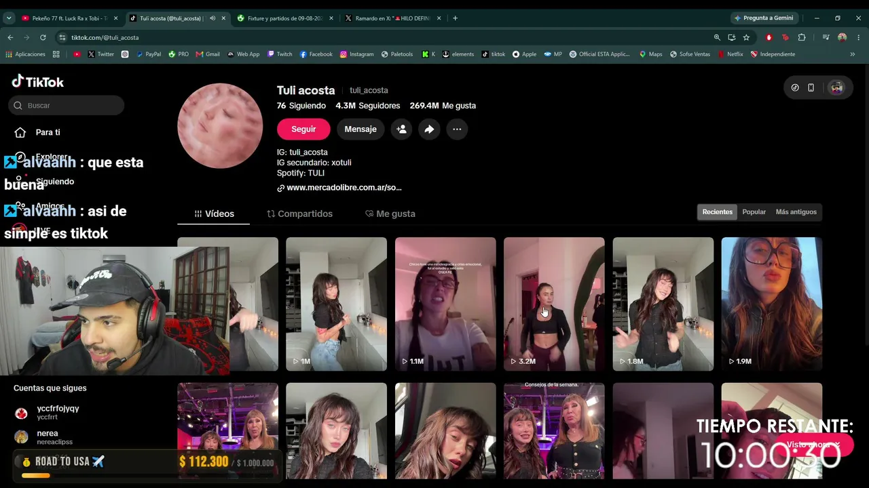Click the add friend icon beside Mensaje

(x=401, y=129)
